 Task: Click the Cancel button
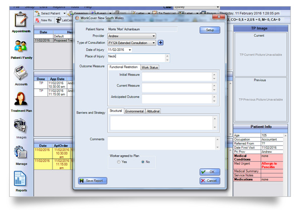(210, 181)
